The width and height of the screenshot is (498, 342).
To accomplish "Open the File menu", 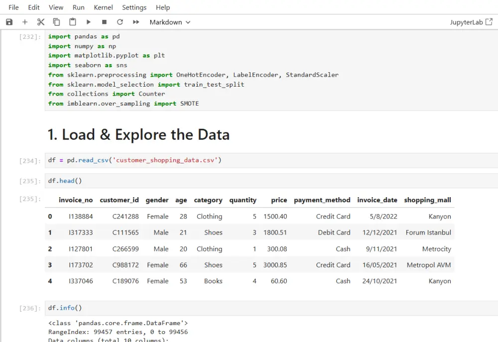I will point(13,7).
